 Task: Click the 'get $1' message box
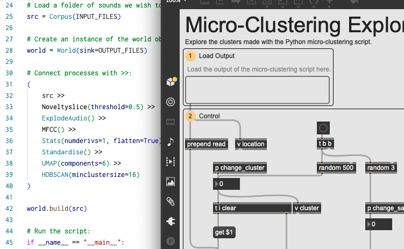click(x=224, y=232)
